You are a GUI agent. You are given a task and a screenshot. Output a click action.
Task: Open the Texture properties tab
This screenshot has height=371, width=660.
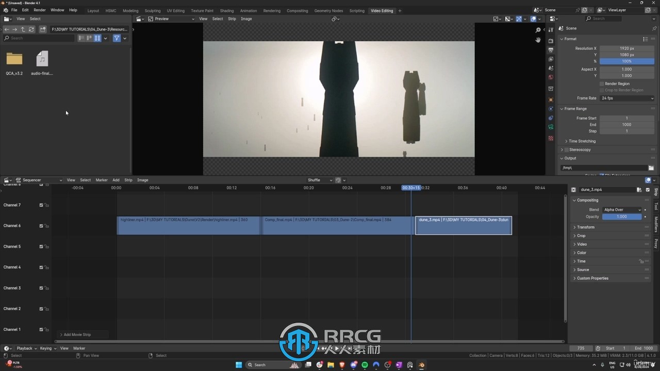point(551,138)
